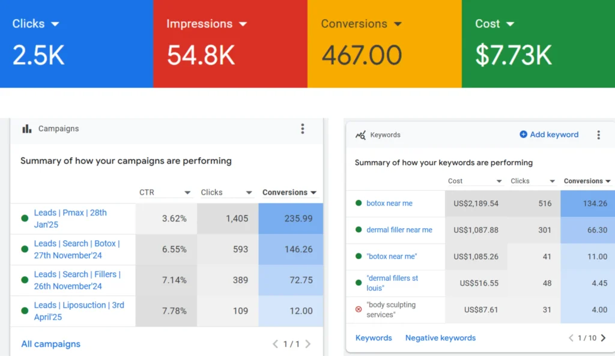Click green status dot for botox near me
Image resolution: width=615 pixels, height=356 pixels.
(x=359, y=204)
